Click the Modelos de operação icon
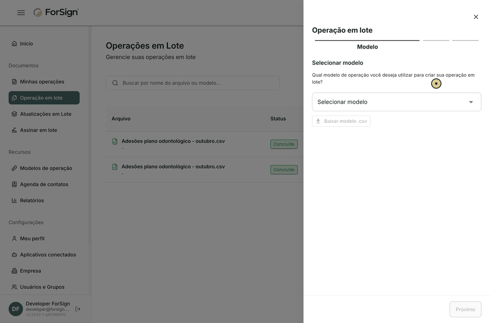Viewport: 490px width, 323px height. (14, 168)
